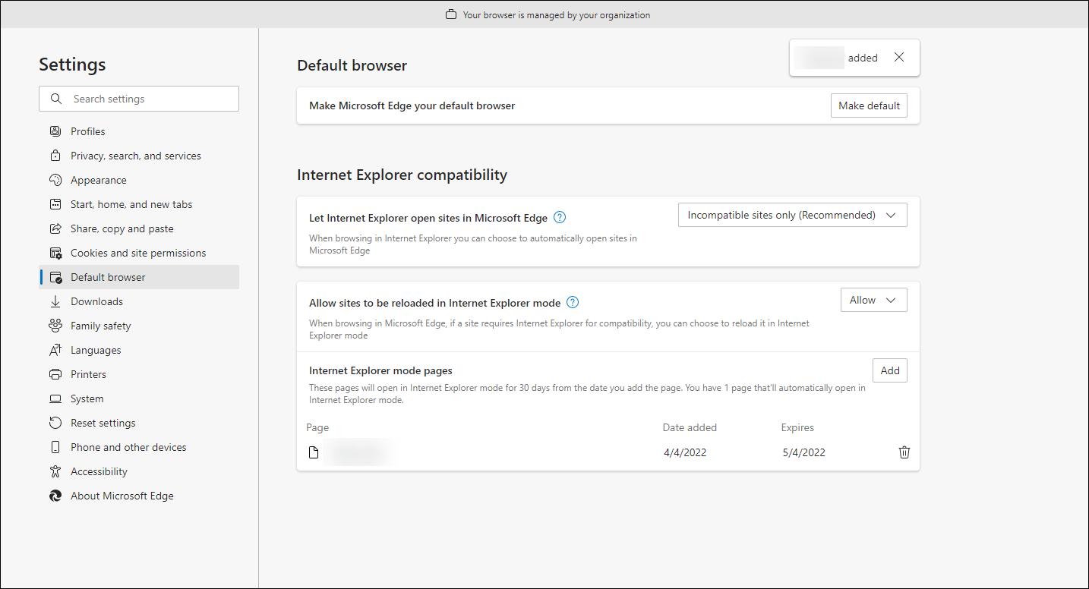Select the Profiles sidebar icon

(x=55, y=131)
